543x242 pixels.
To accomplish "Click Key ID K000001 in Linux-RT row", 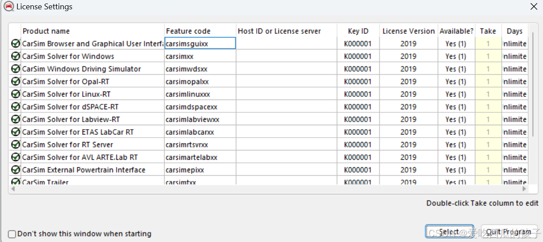I will [358, 94].
